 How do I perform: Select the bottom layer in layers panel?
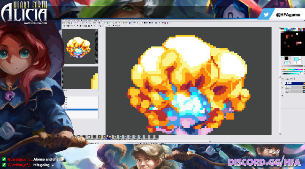click(x=295, y=91)
